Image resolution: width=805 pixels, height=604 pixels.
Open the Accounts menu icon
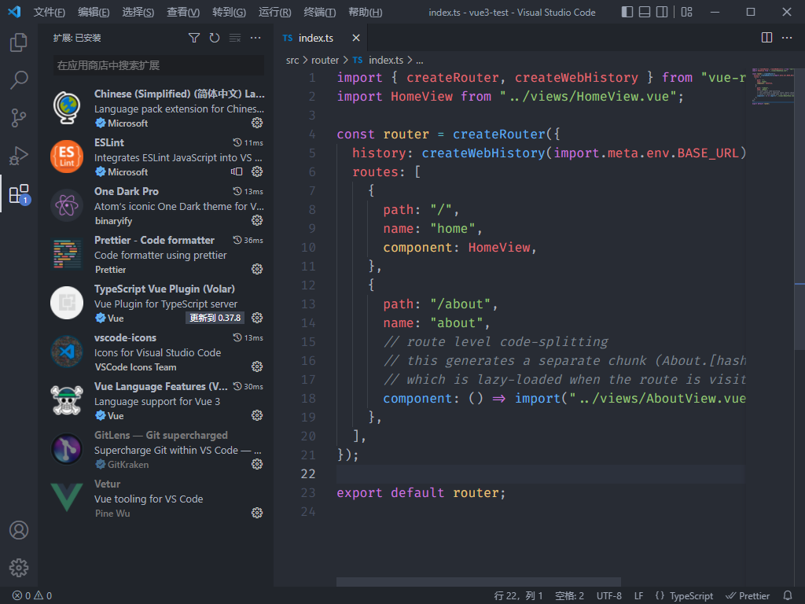[19, 530]
